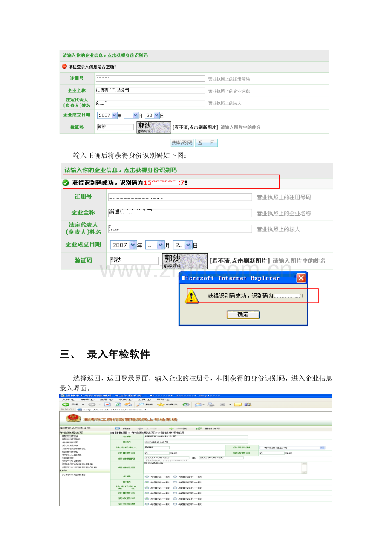Click the 确定 button in the dialog
Viewport: 392px width, 555px height.
tap(243, 315)
